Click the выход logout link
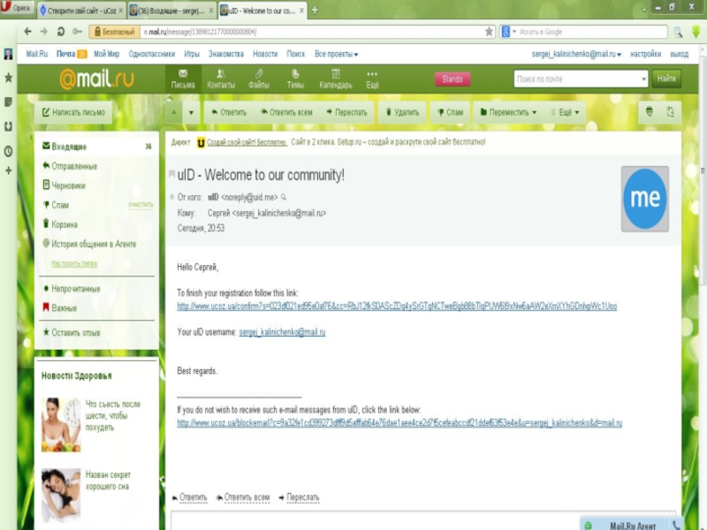Screen dimensions: 707x530 (679, 54)
